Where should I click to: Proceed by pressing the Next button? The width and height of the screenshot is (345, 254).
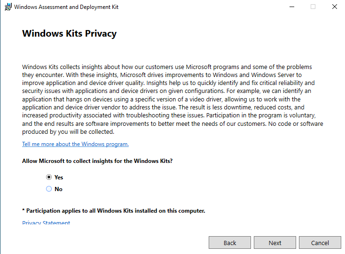[x=275, y=243]
